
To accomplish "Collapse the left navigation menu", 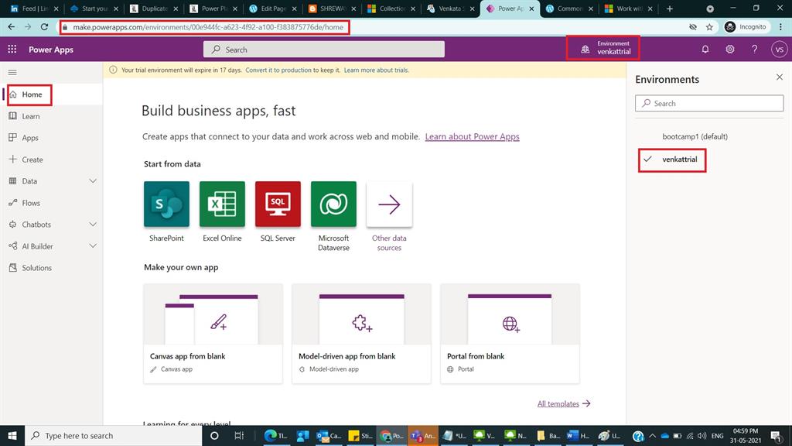I will coord(12,72).
